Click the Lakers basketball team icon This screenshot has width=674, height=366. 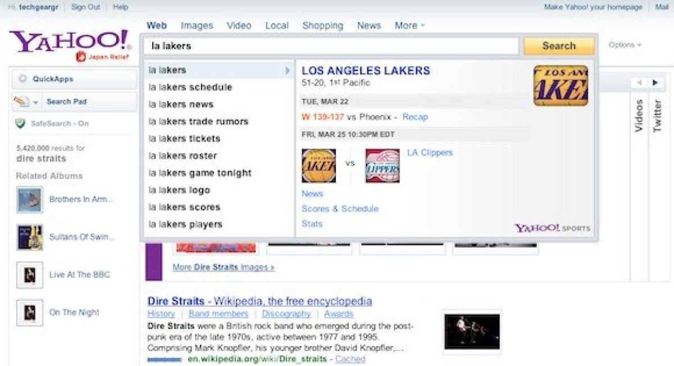(x=318, y=166)
